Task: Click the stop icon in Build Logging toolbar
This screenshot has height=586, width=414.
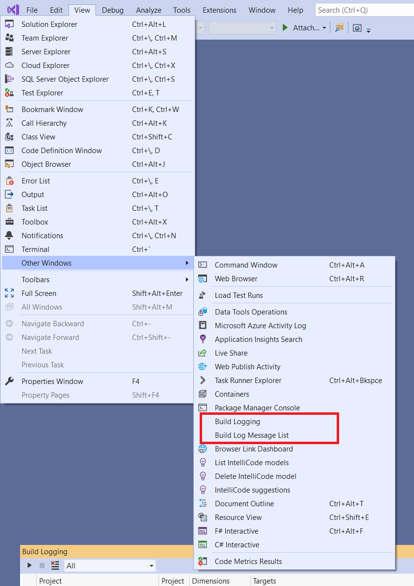Action: pyautogui.click(x=42, y=565)
